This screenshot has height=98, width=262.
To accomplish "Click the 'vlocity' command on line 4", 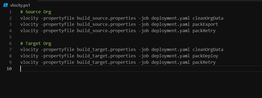I will [29, 31].
